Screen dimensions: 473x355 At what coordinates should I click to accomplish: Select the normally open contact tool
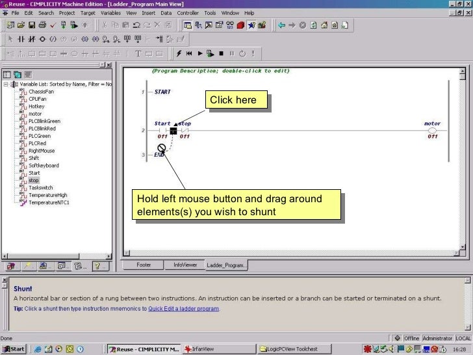coord(21,39)
